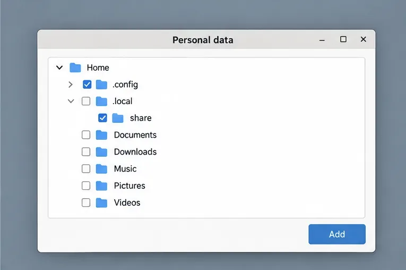Image resolution: width=406 pixels, height=270 pixels.
Task: Select the Music label
Action: pyautogui.click(x=125, y=169)
